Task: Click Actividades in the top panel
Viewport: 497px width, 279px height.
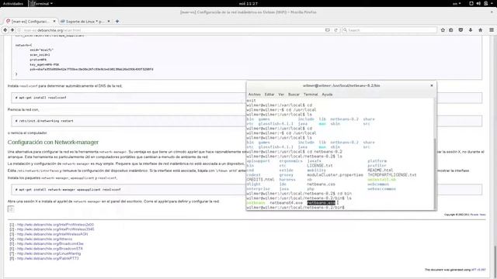Action: (13, 3)
